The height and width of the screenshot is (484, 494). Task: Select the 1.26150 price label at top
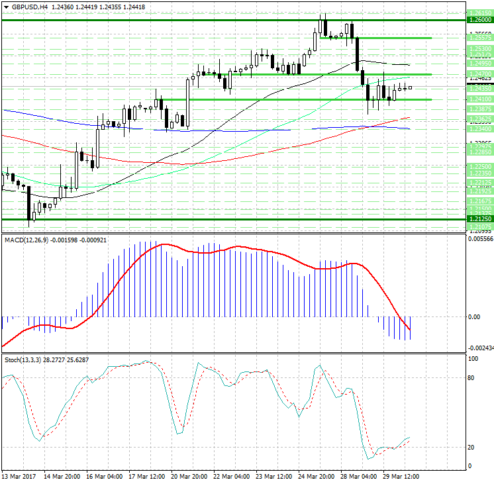coord(479,13)
